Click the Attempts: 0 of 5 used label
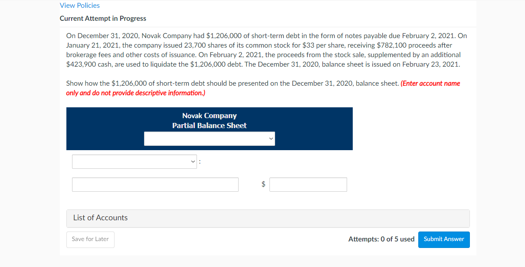525x267 pixels. click(381, 238)
